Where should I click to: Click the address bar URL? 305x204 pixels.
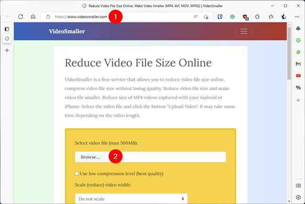click(81, 17)
